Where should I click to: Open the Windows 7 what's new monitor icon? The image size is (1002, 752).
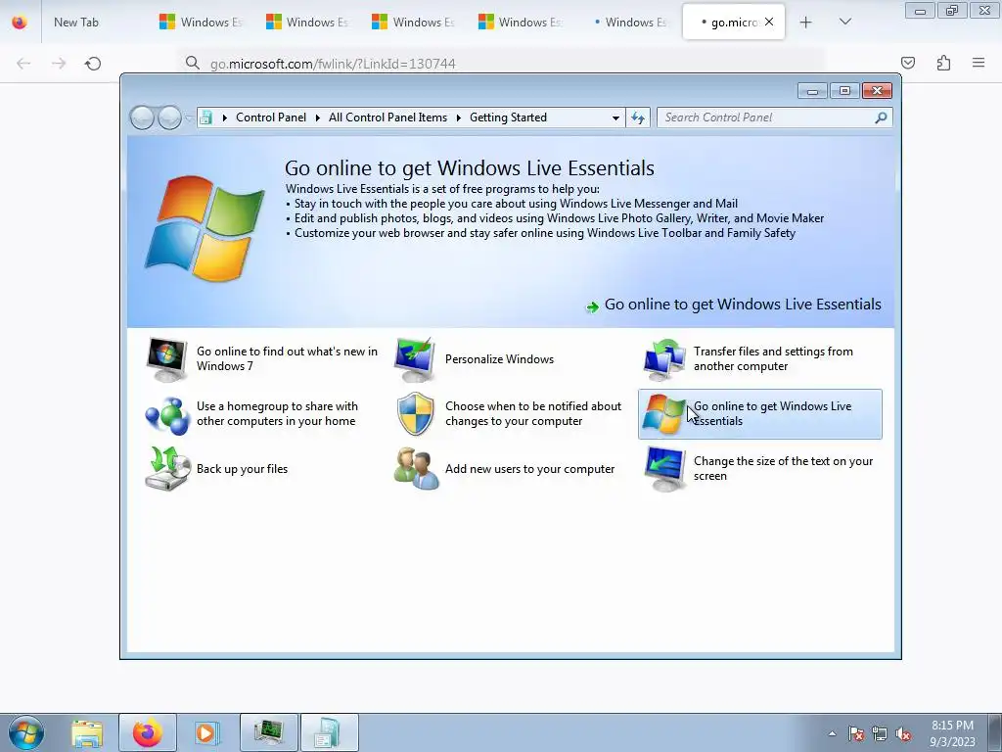click(x=166, y=358)
